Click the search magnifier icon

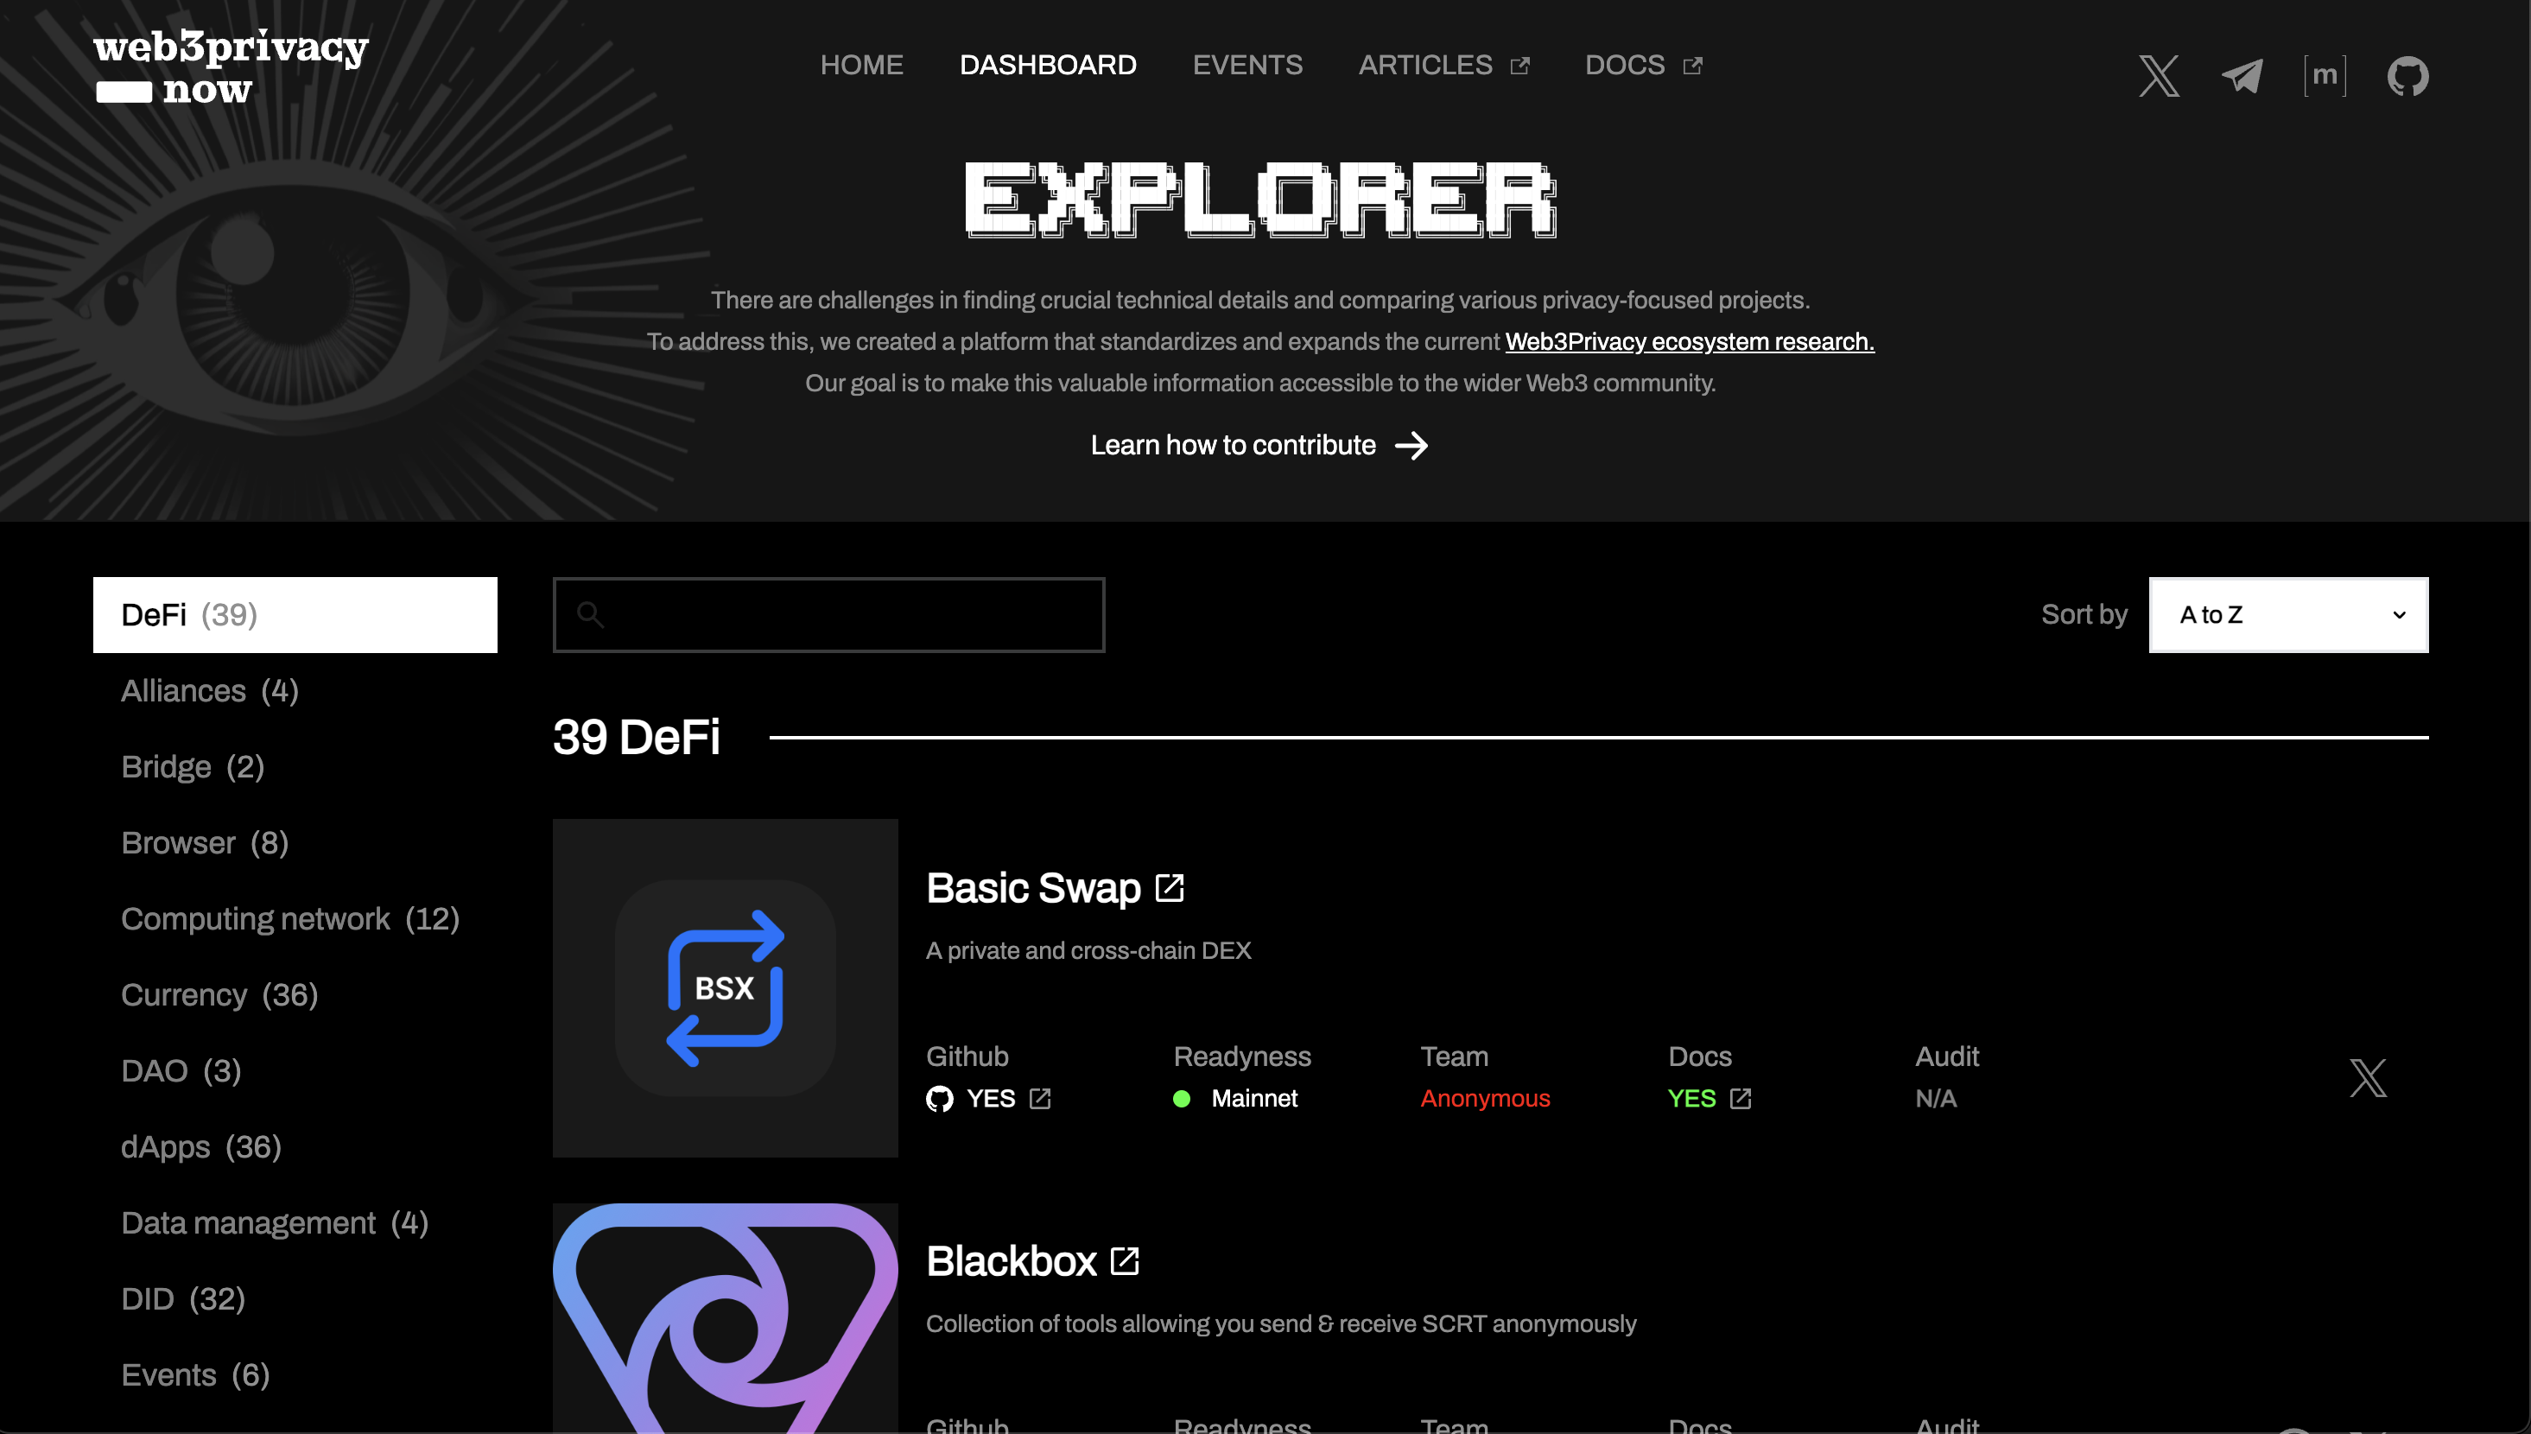(590, 614)
